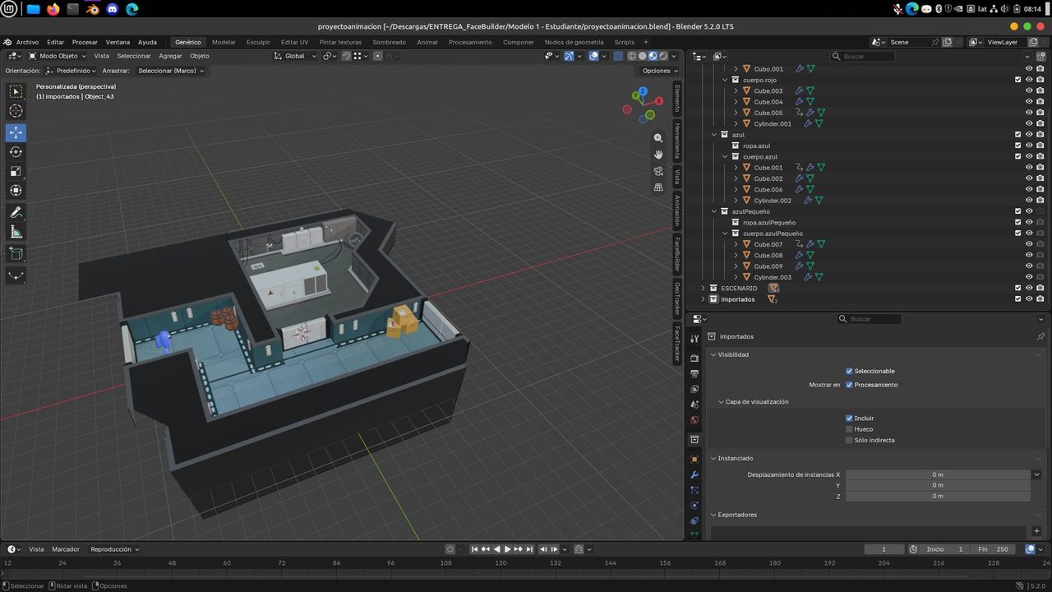Image resolution: width=1052 pixels, height=592 pixels.
Task: Click the outliner Buscar search field
Action: coord(861,56)
